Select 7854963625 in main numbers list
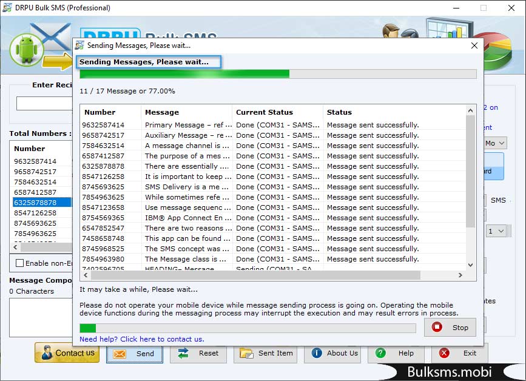526x381 pixels. tap(42, 234)
